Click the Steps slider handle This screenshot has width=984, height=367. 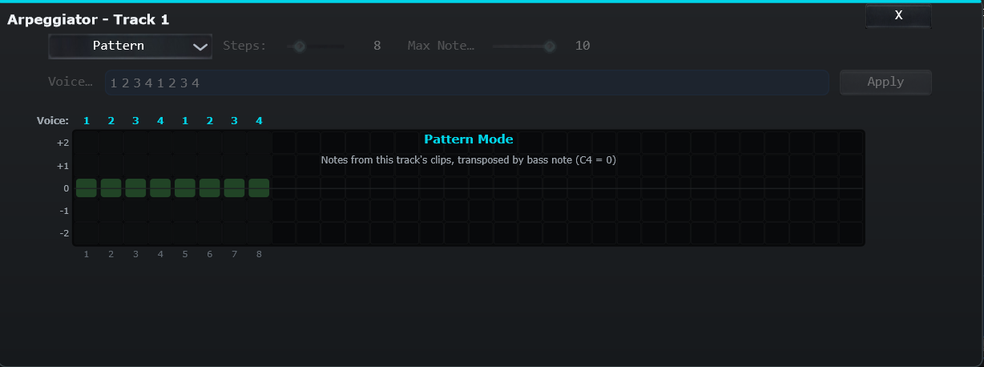(300, 46)
